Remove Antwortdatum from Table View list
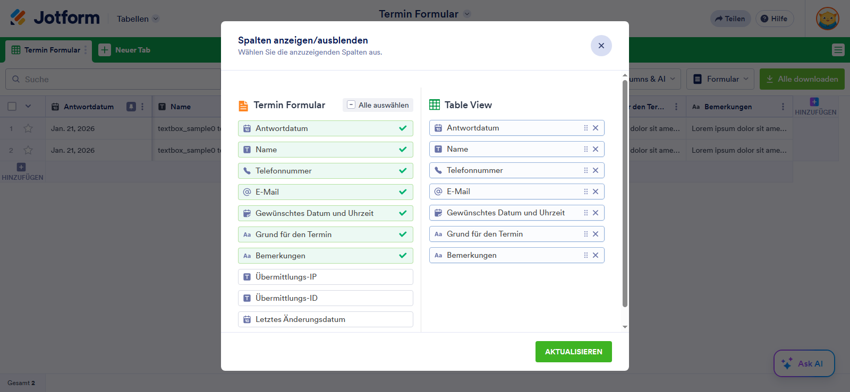Image resolution: width=850 pixels, height=392 pixels. point(596,128)
